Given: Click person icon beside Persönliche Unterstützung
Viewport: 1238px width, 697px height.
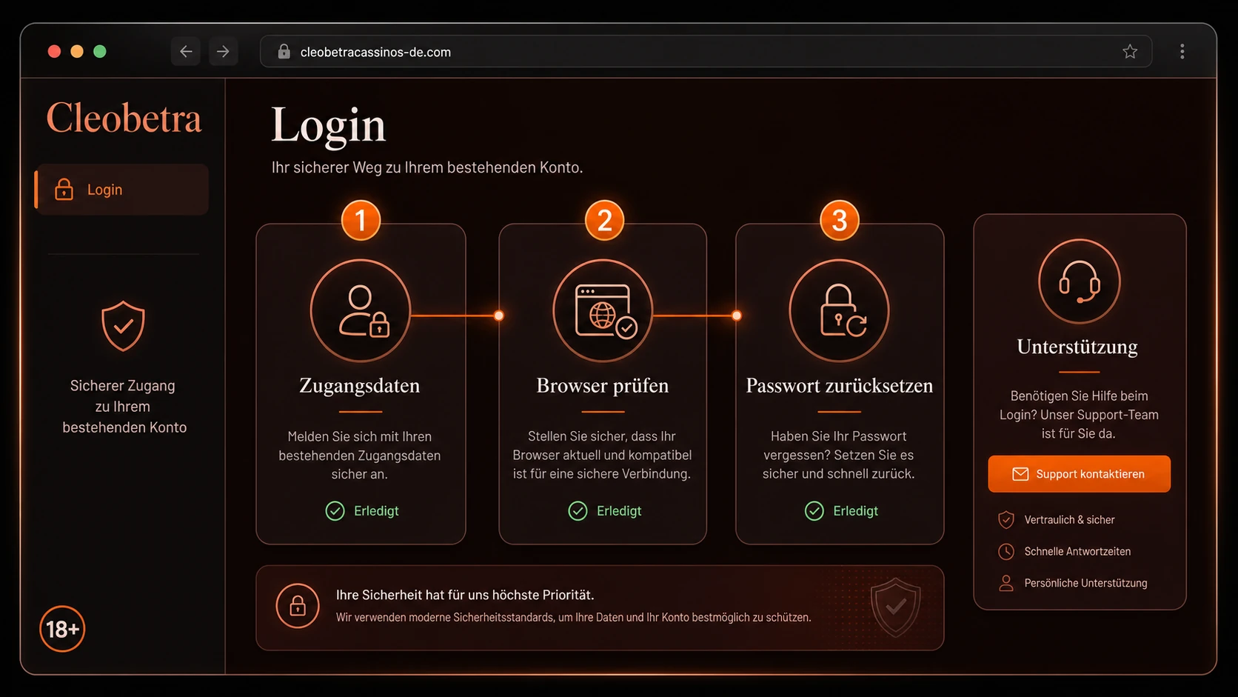Looking at the screenshot, I should [1006, 584].
